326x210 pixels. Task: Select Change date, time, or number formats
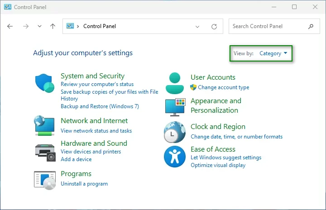click(237, 137)
